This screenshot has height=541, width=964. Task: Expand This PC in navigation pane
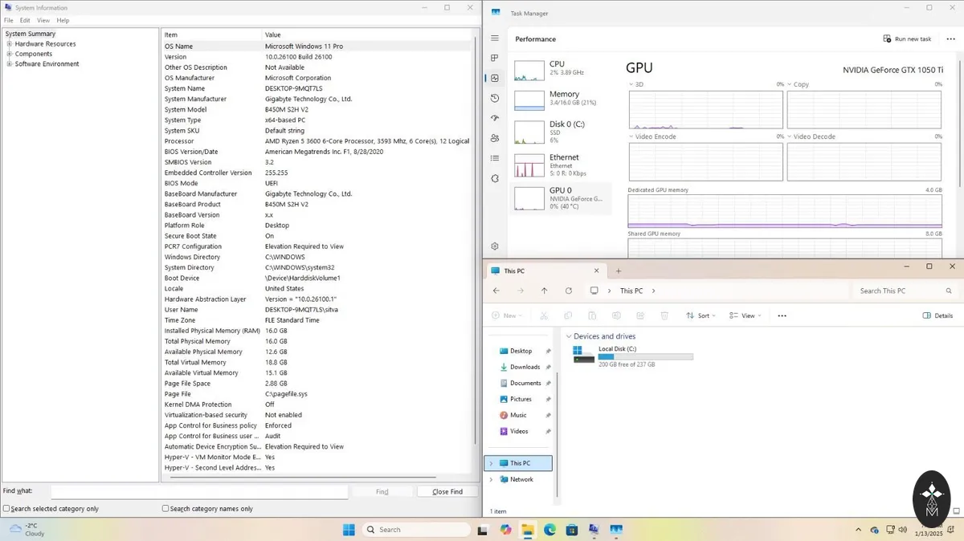tap(491, 463)
